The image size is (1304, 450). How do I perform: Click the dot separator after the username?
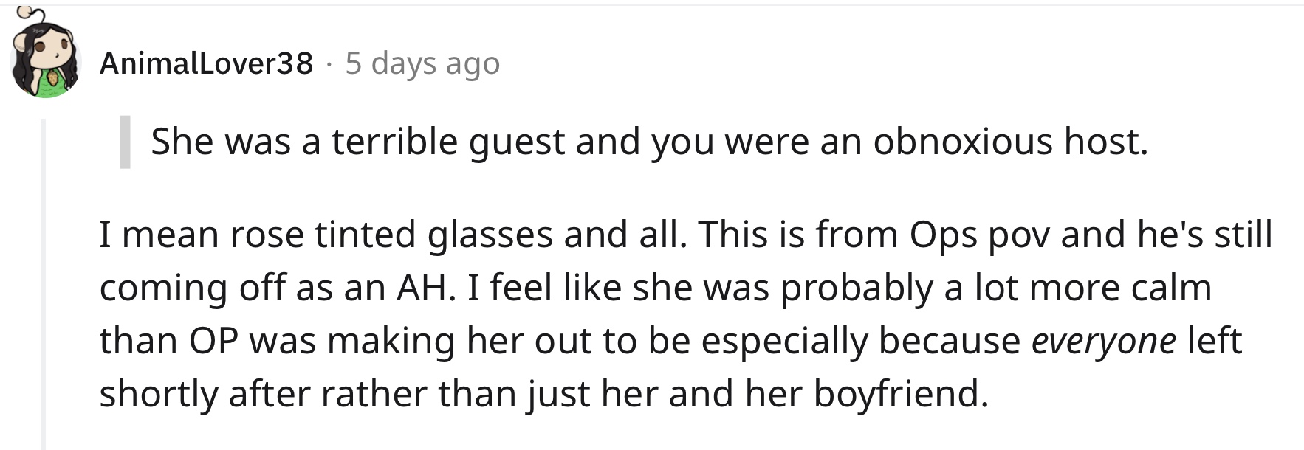(329, 65)
